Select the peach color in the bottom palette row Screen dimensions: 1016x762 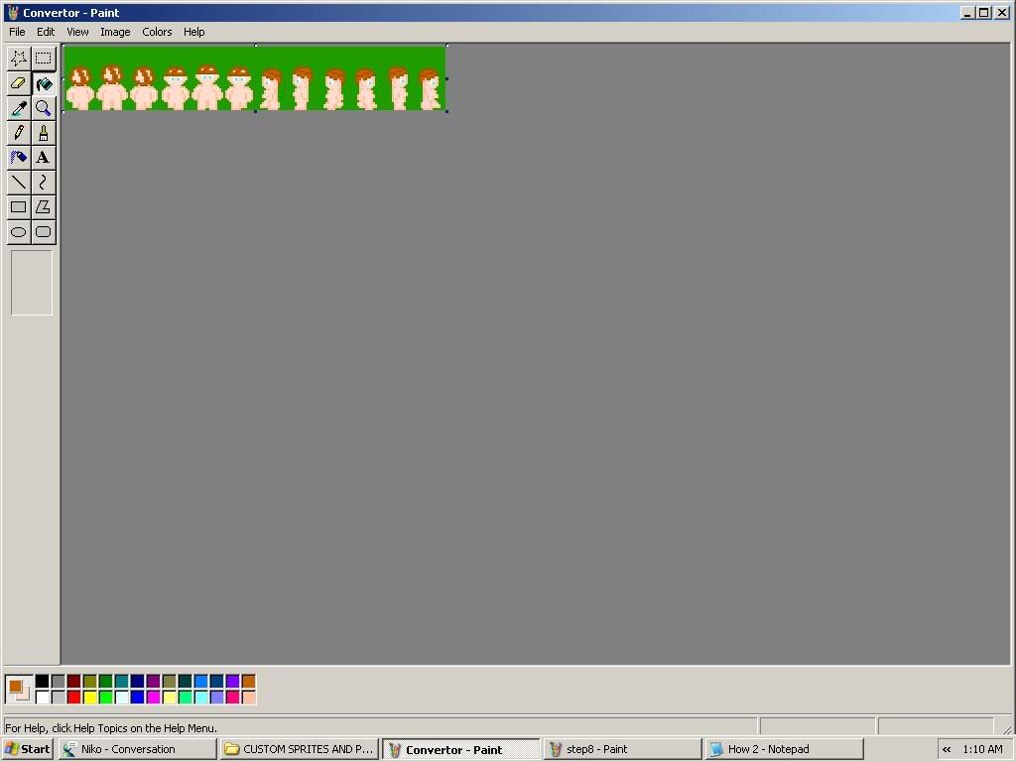point(249,698)
